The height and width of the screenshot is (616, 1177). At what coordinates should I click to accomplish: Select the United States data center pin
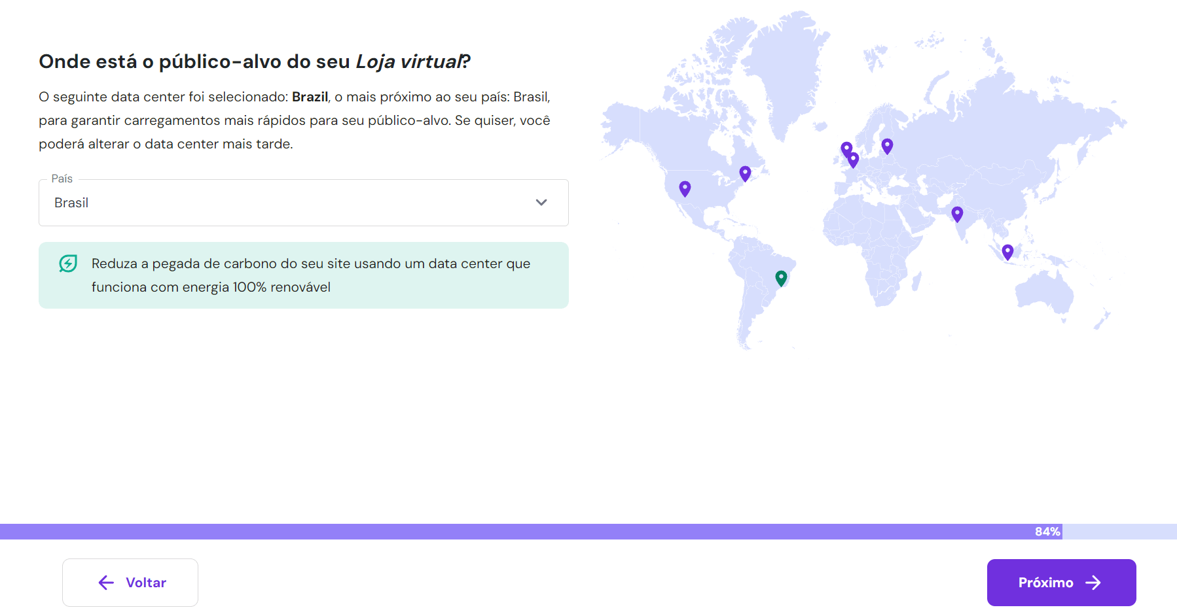[685, 188]
